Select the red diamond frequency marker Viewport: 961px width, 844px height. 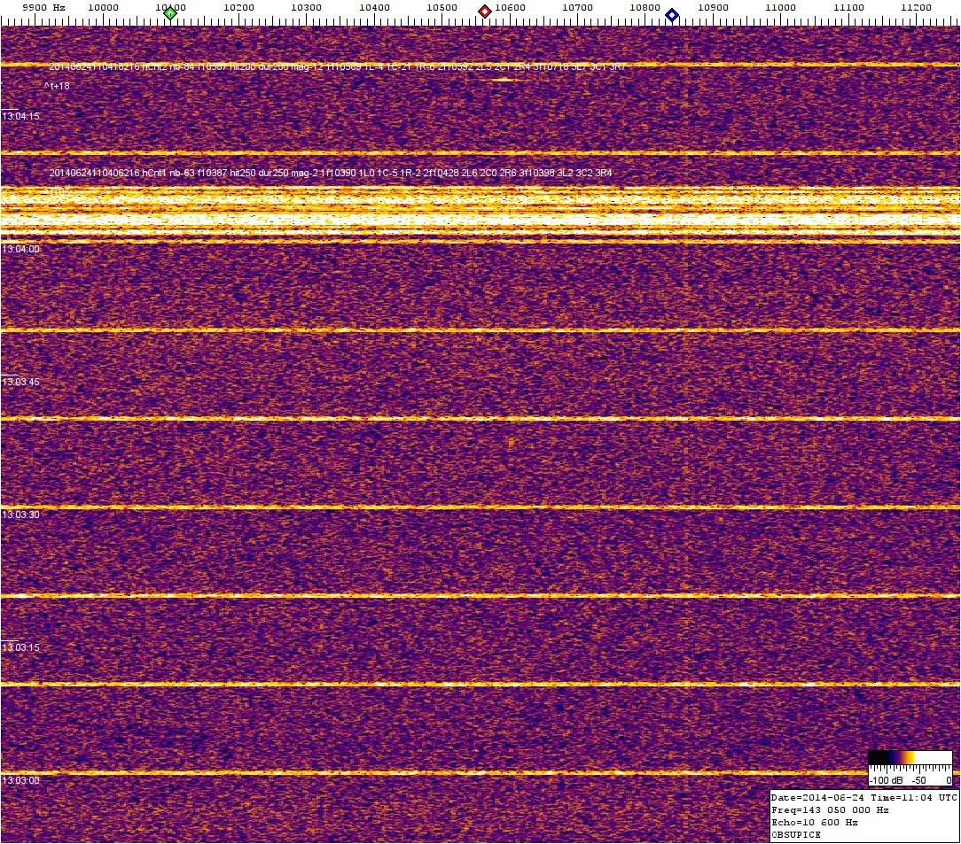(x=485, y=12)
